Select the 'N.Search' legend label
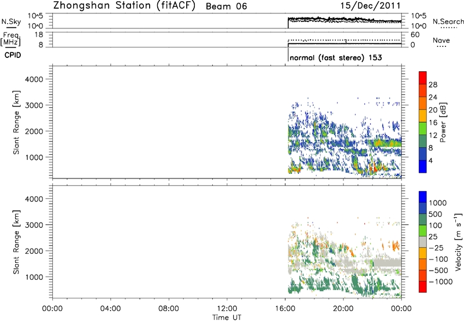Screen dimensions: 464x321 448,21
